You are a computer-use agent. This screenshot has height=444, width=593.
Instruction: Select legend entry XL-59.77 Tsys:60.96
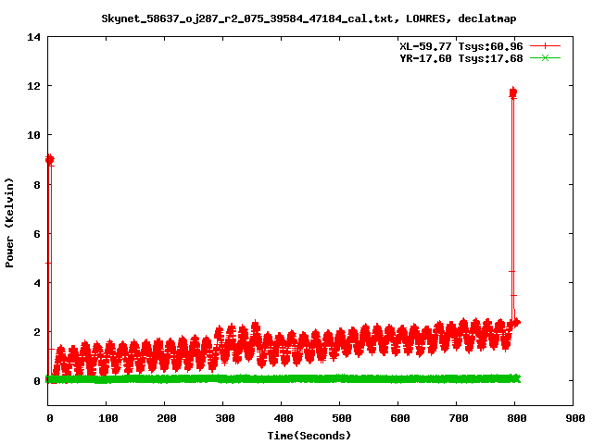(461, 46)
